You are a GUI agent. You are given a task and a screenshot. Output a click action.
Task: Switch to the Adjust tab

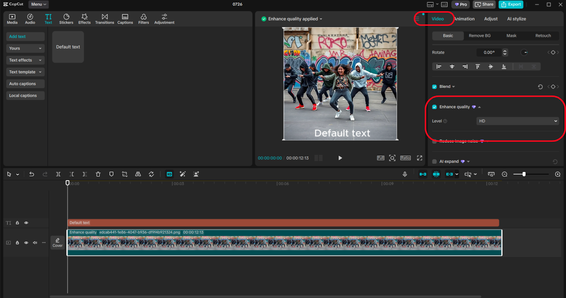point(491,19)
